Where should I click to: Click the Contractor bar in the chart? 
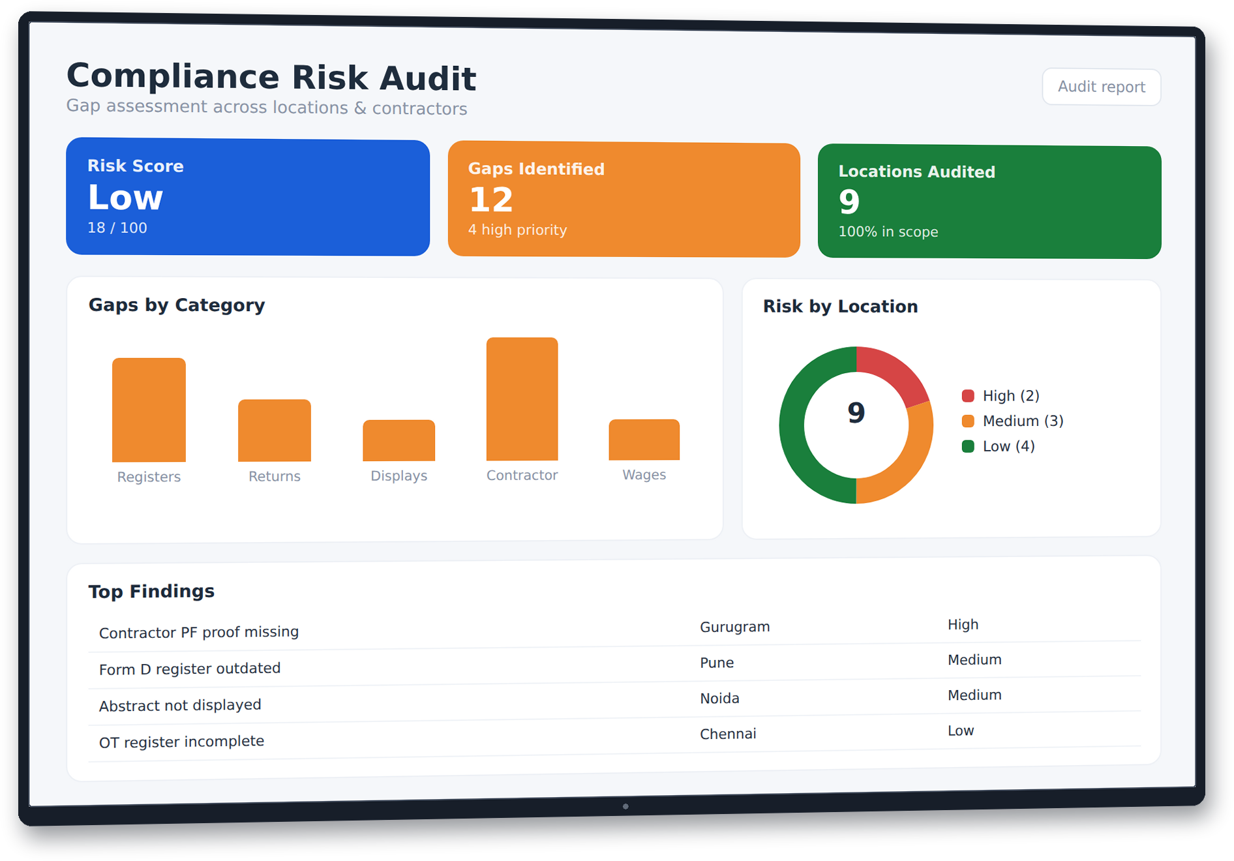pyautogui.click(x=522, y=399)
